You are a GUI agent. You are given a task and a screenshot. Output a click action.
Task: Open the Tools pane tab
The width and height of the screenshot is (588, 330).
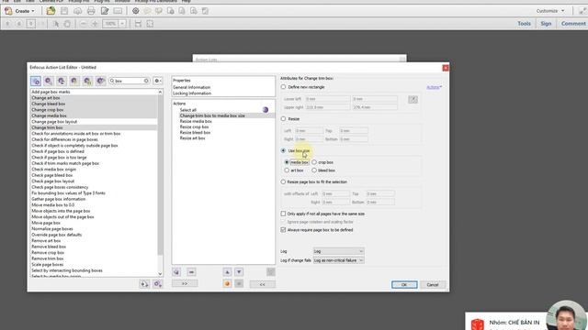pyautogui.click(x=524, y=24)
